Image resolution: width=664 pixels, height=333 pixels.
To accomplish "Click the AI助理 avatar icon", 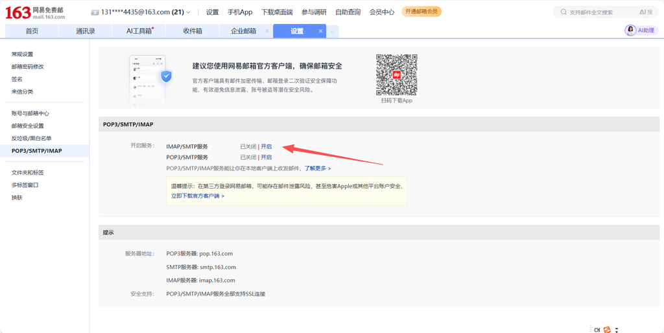I will coord(631,30).
